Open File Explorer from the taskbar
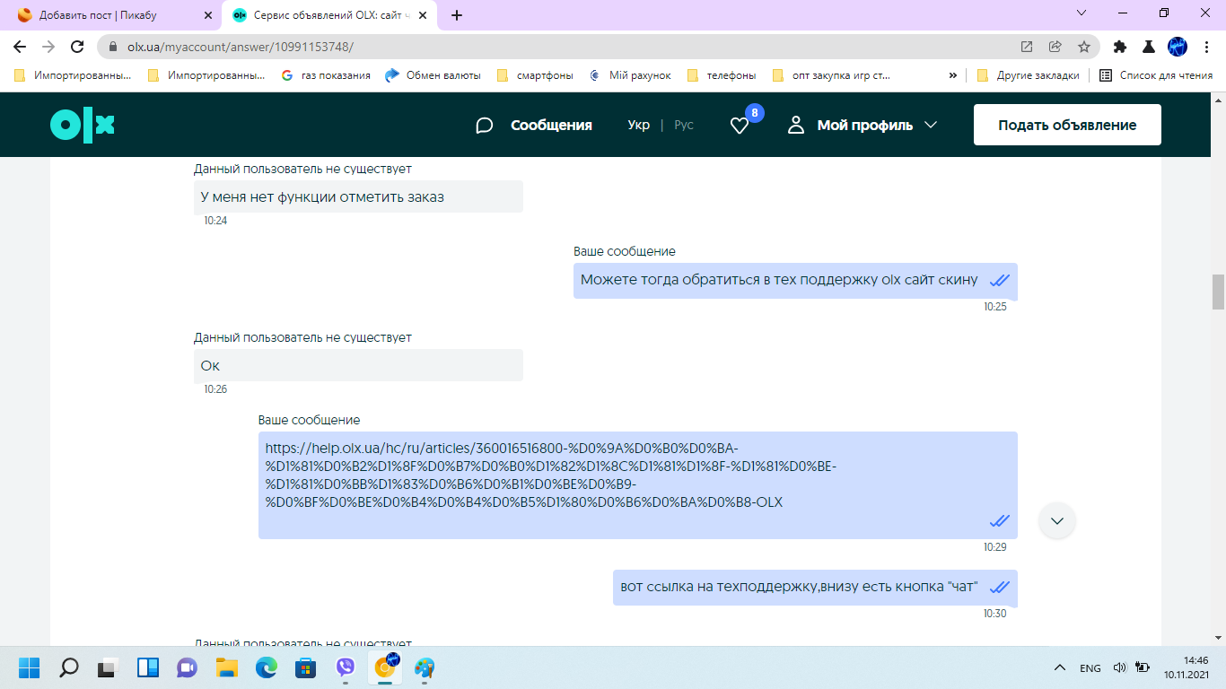 [227, 667]
